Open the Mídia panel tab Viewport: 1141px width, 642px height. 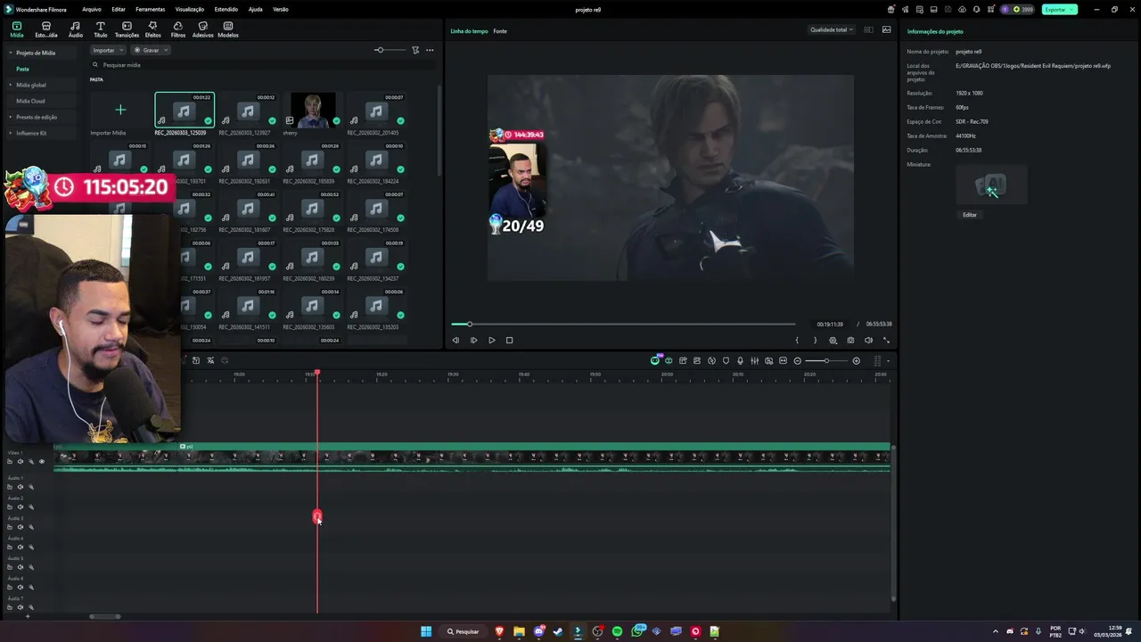point(17,29)
